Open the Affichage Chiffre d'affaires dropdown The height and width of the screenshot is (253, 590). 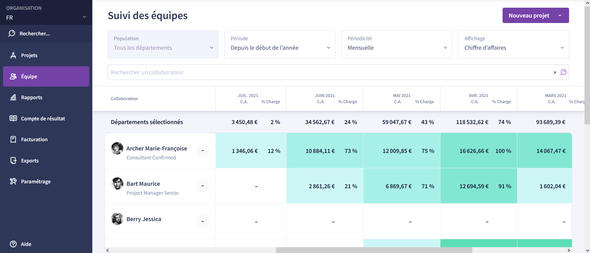coord(513,44)
